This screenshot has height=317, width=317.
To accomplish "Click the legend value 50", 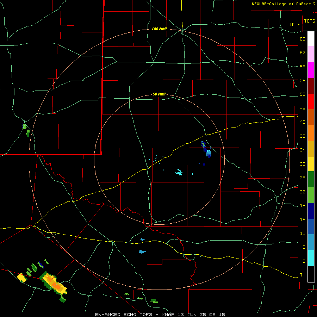I will pyautogui.click(x=303, y=94).
